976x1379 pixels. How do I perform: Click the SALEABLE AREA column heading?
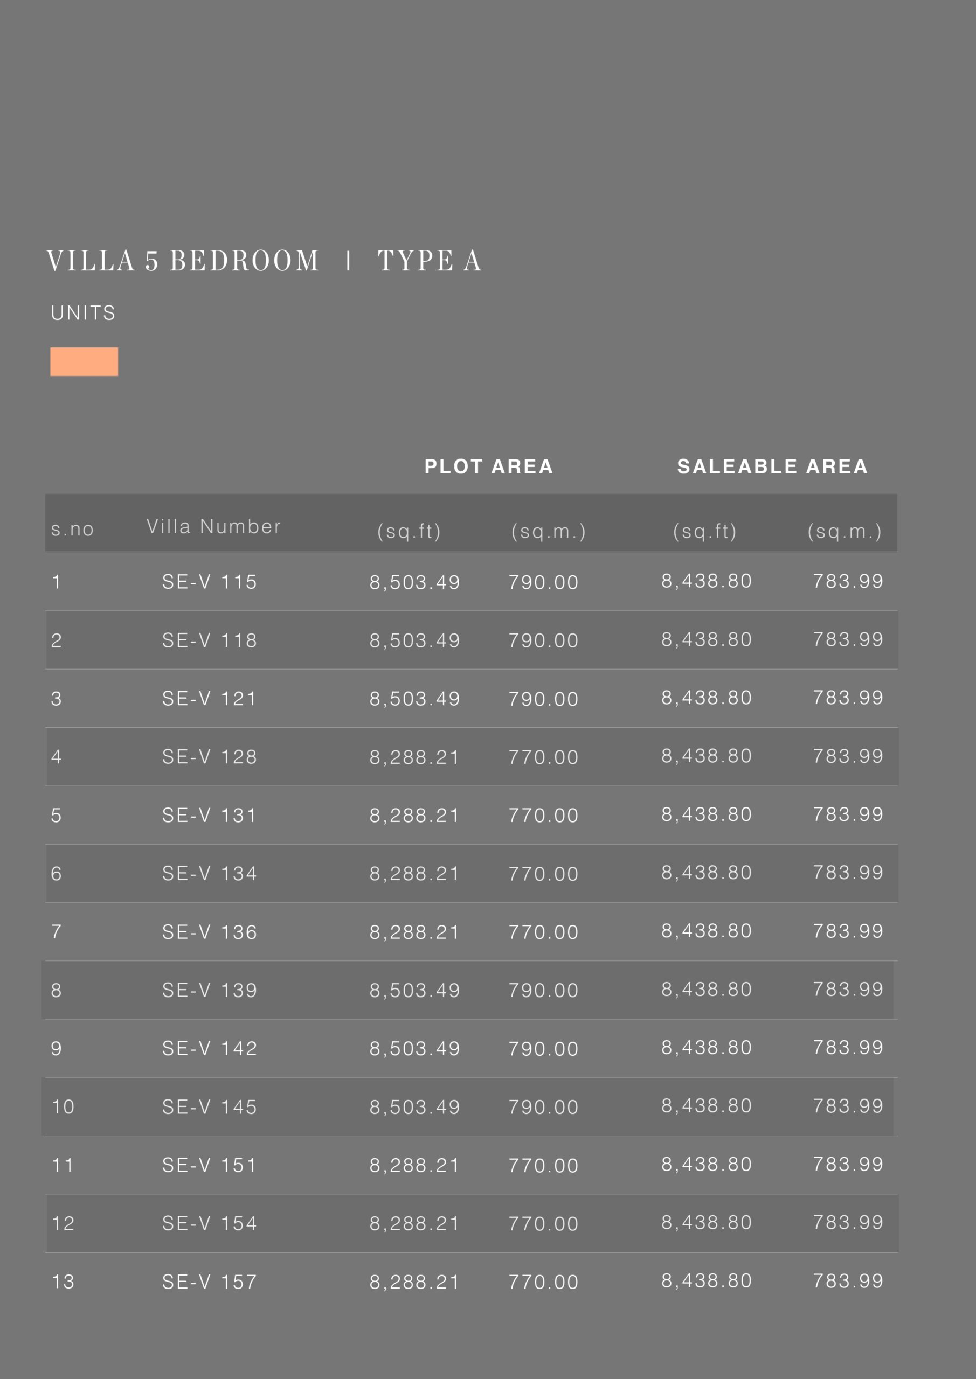(x=772, y=466)
